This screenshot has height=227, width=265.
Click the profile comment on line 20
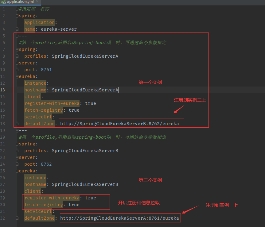(x=93, y=137)
